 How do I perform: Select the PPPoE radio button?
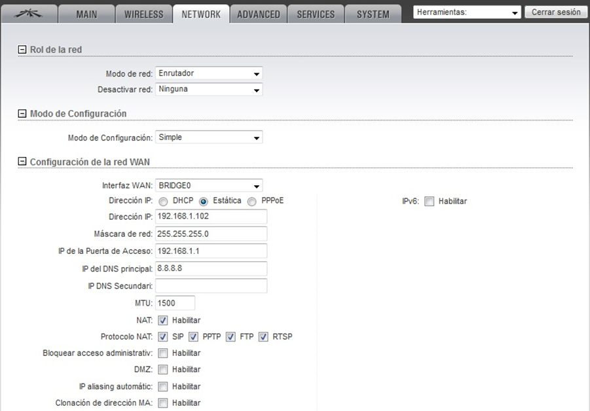tap(251, 202)
